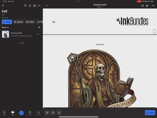Tap the red screen recording indicator
This screenshot has width=157, height=118.
[139, 1]
